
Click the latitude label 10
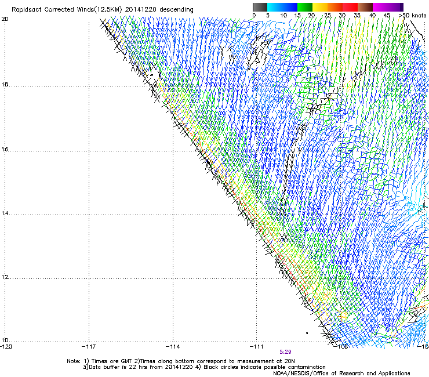tap(5, 340)
